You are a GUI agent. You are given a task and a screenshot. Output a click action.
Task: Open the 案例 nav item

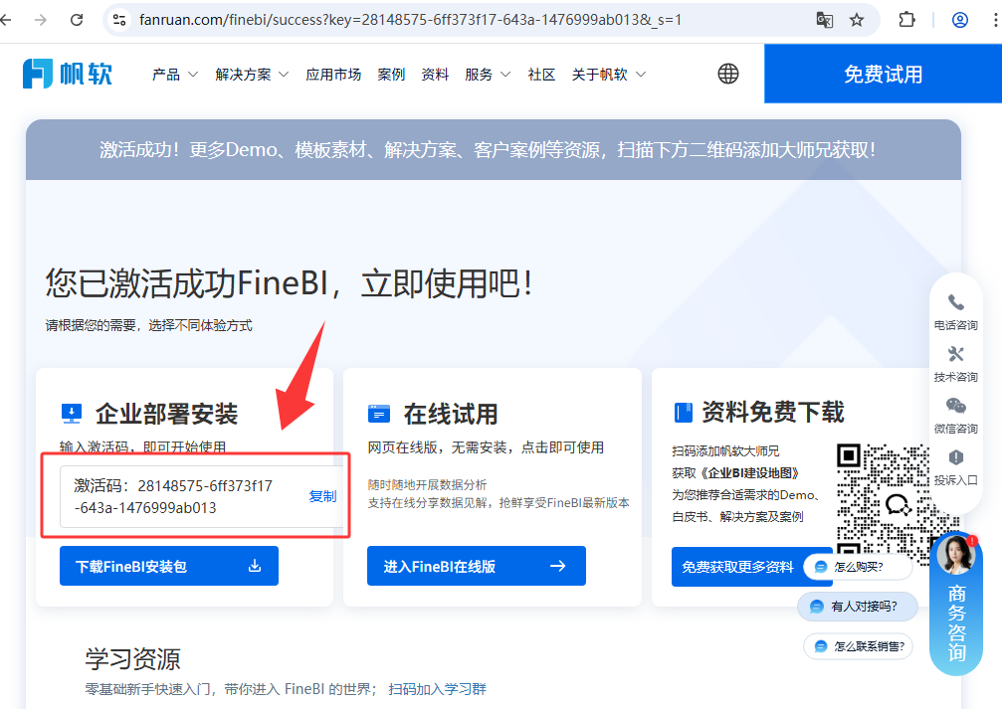tap(391, 75)
